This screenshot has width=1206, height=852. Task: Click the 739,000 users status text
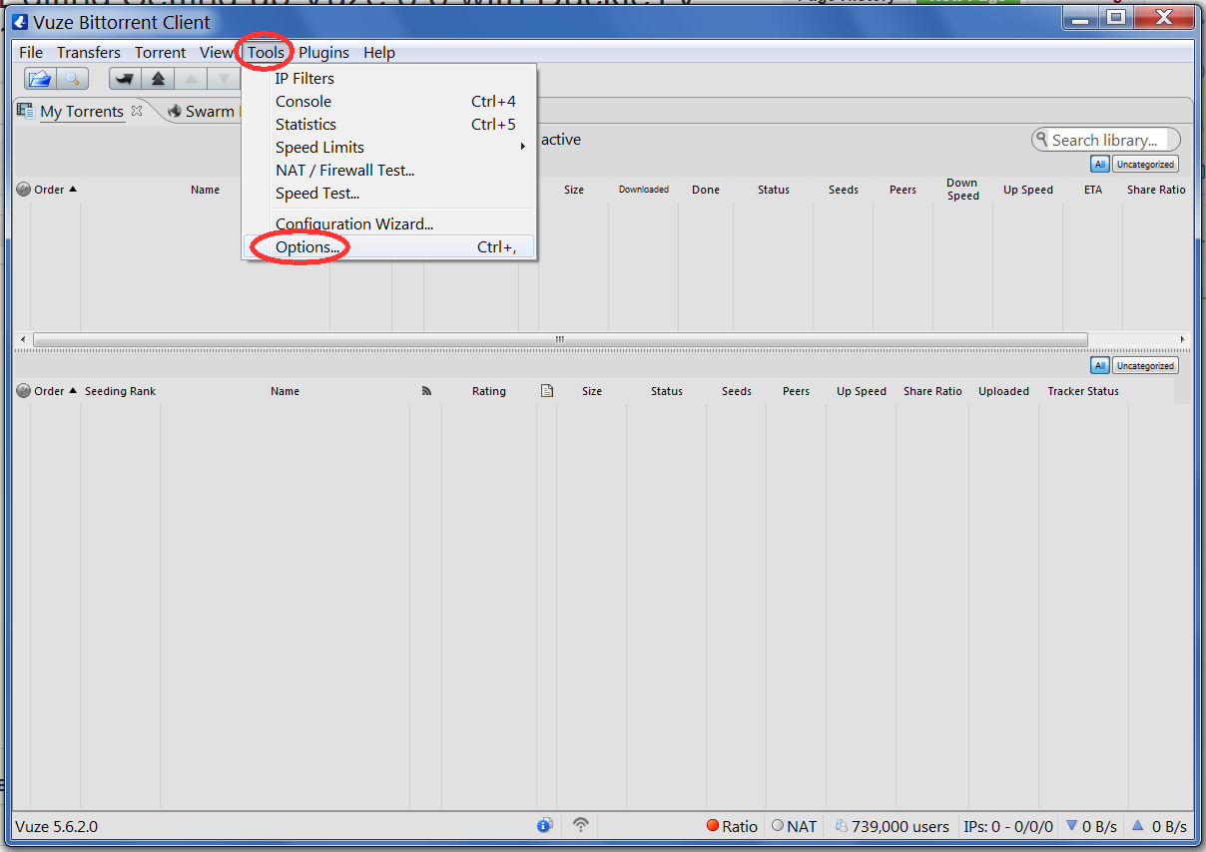[x=901, y=826]
